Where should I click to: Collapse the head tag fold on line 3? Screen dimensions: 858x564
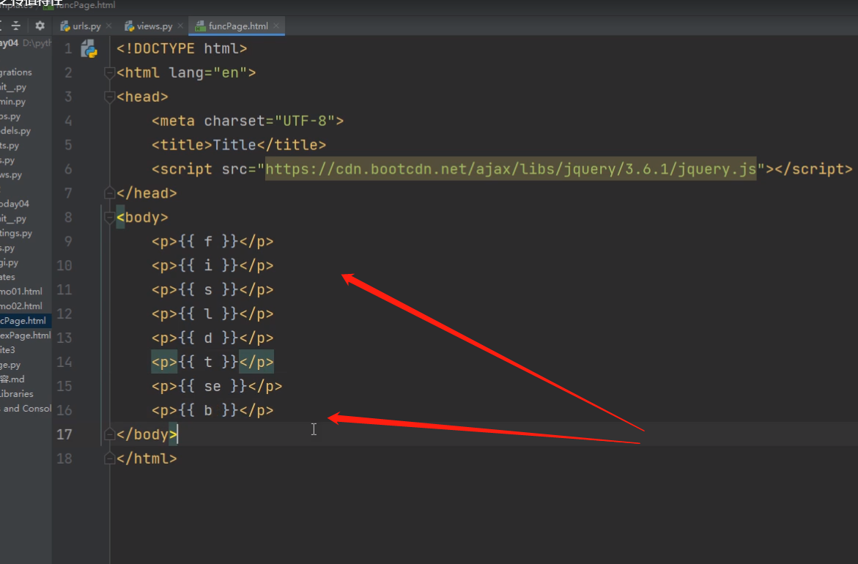pyautogui.click(x=109, y=97)
